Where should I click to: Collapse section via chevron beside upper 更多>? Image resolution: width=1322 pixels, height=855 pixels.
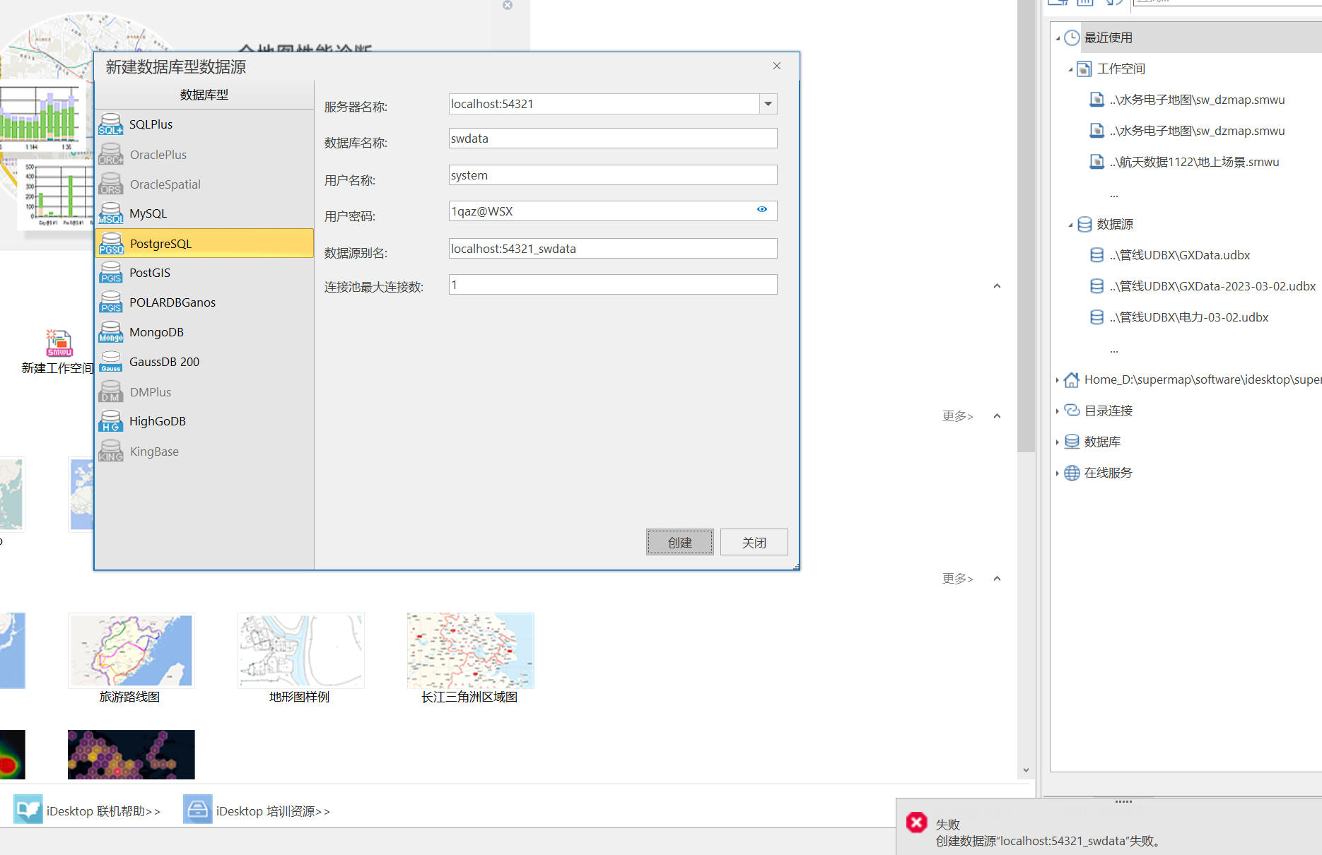(997, 416)
